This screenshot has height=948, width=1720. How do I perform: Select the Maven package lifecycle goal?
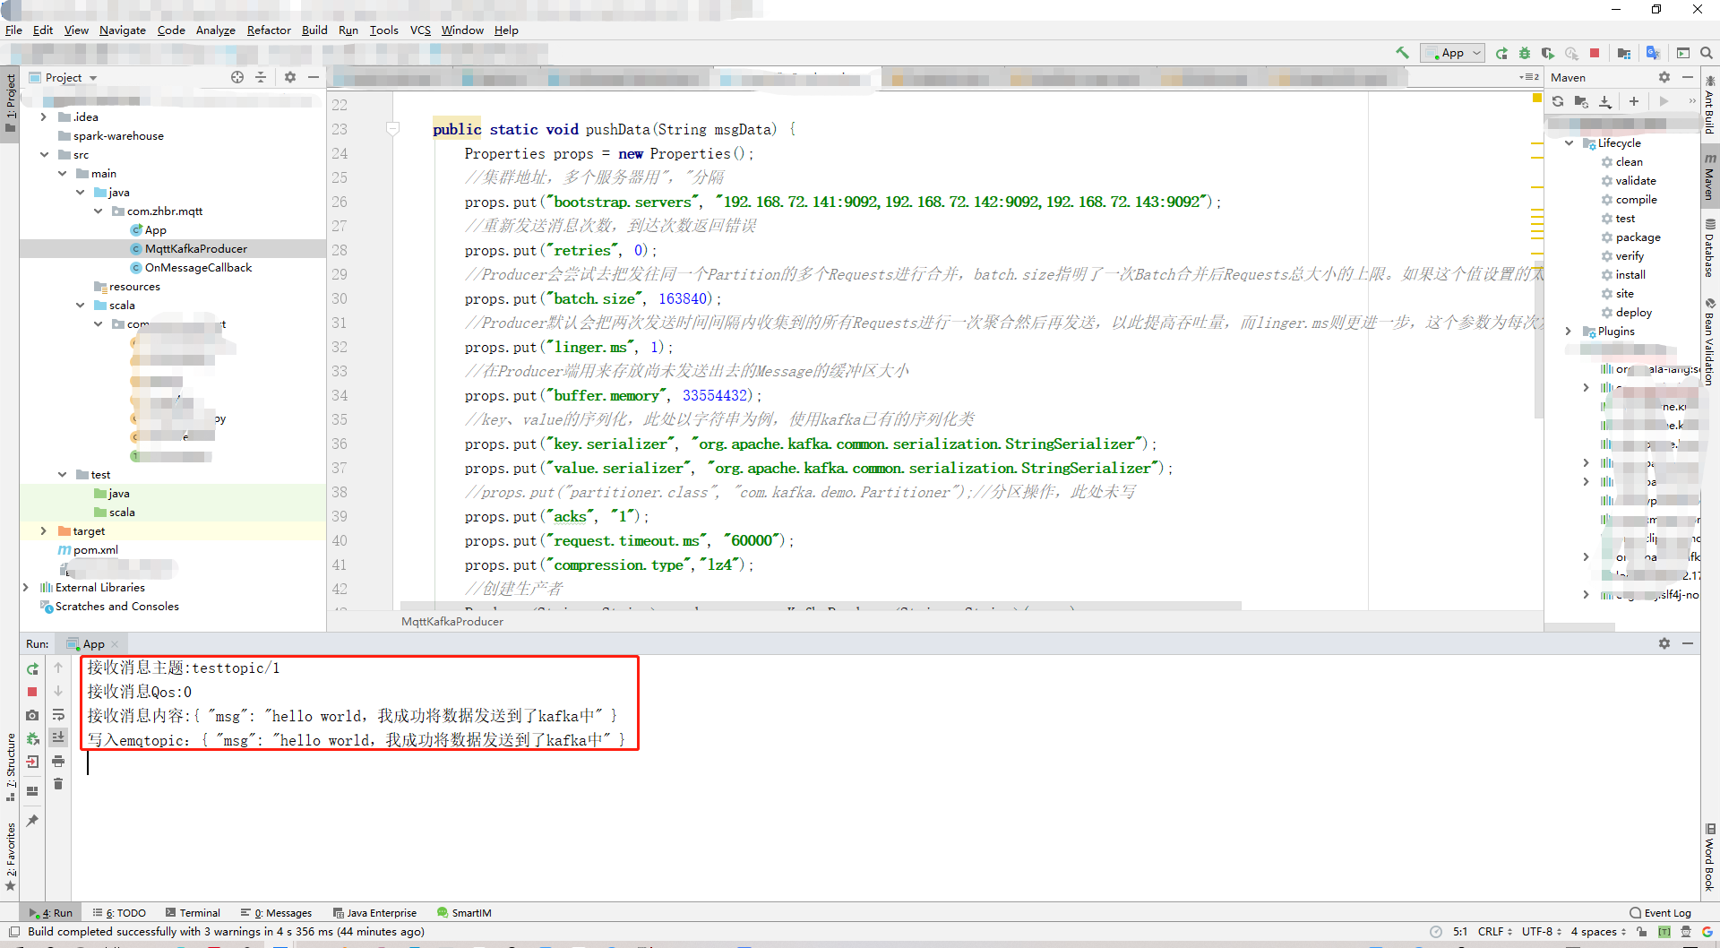[x=1638, y=237]
